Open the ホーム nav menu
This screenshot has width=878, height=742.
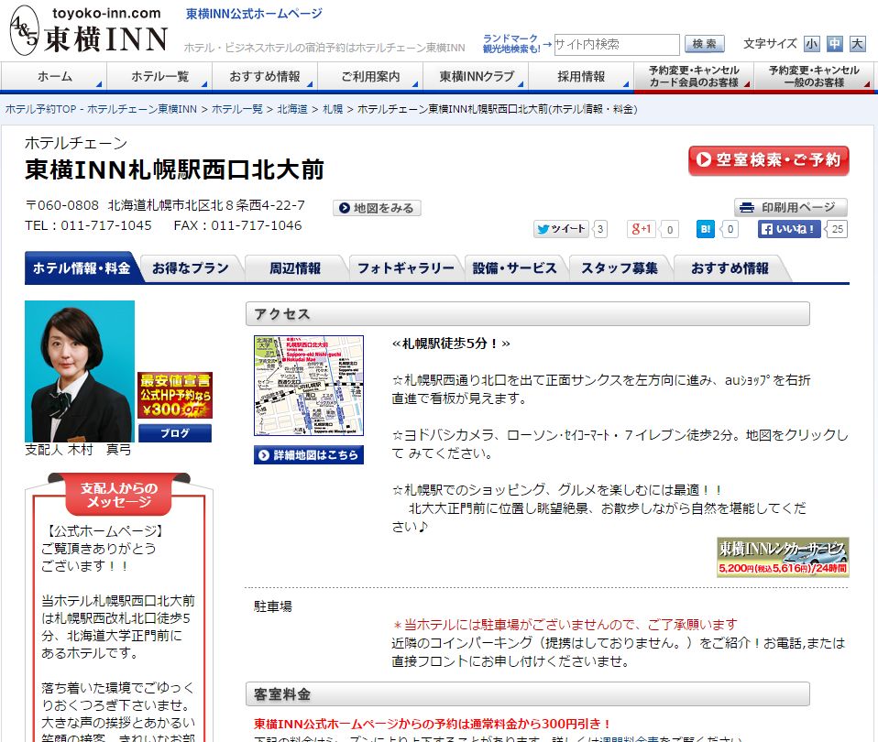[x=54, y=77]
